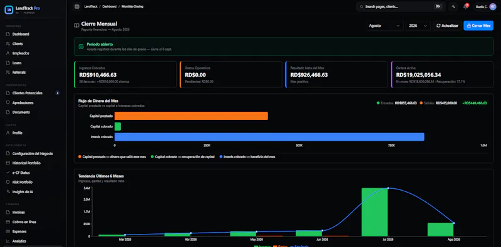Click the Resultado Neto del Mes card
The image size is (501, 247).
(x=336, y=74)
